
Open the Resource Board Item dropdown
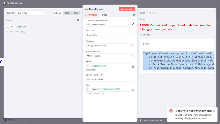click(x=110, y=35)
